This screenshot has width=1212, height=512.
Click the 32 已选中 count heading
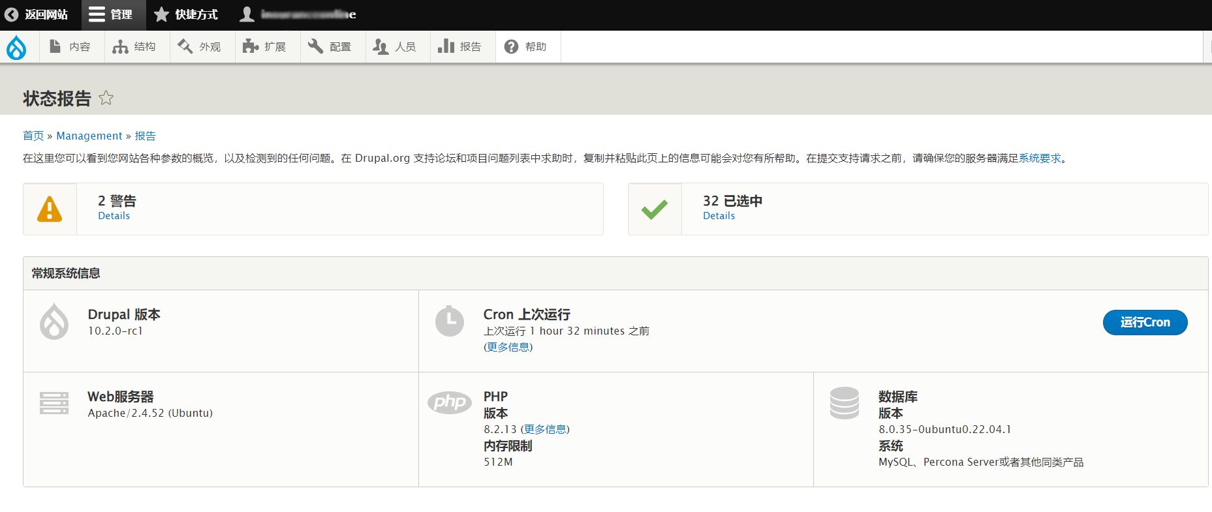[x=732, y=201]
